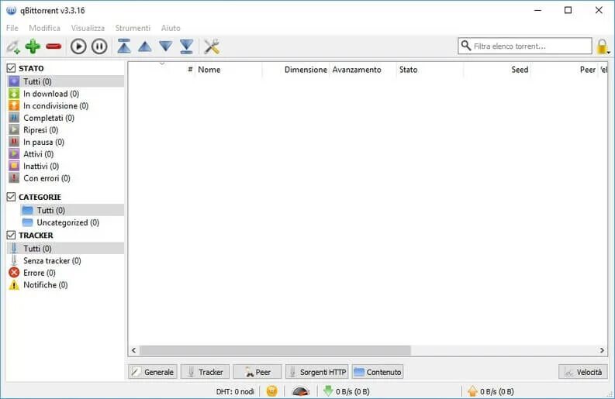Select Inattivi (0) filter

(x=65, y=166)
